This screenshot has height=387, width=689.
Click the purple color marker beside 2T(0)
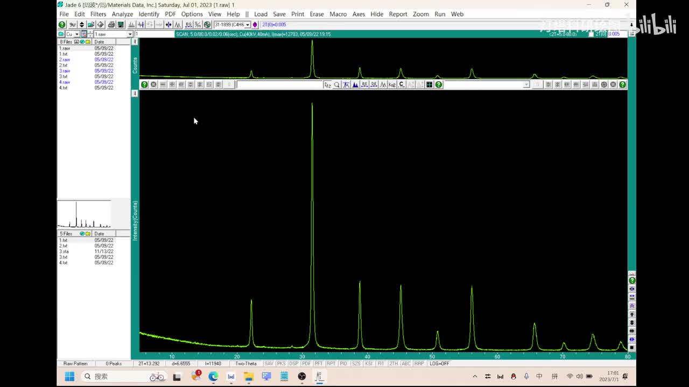pos(255,25)
